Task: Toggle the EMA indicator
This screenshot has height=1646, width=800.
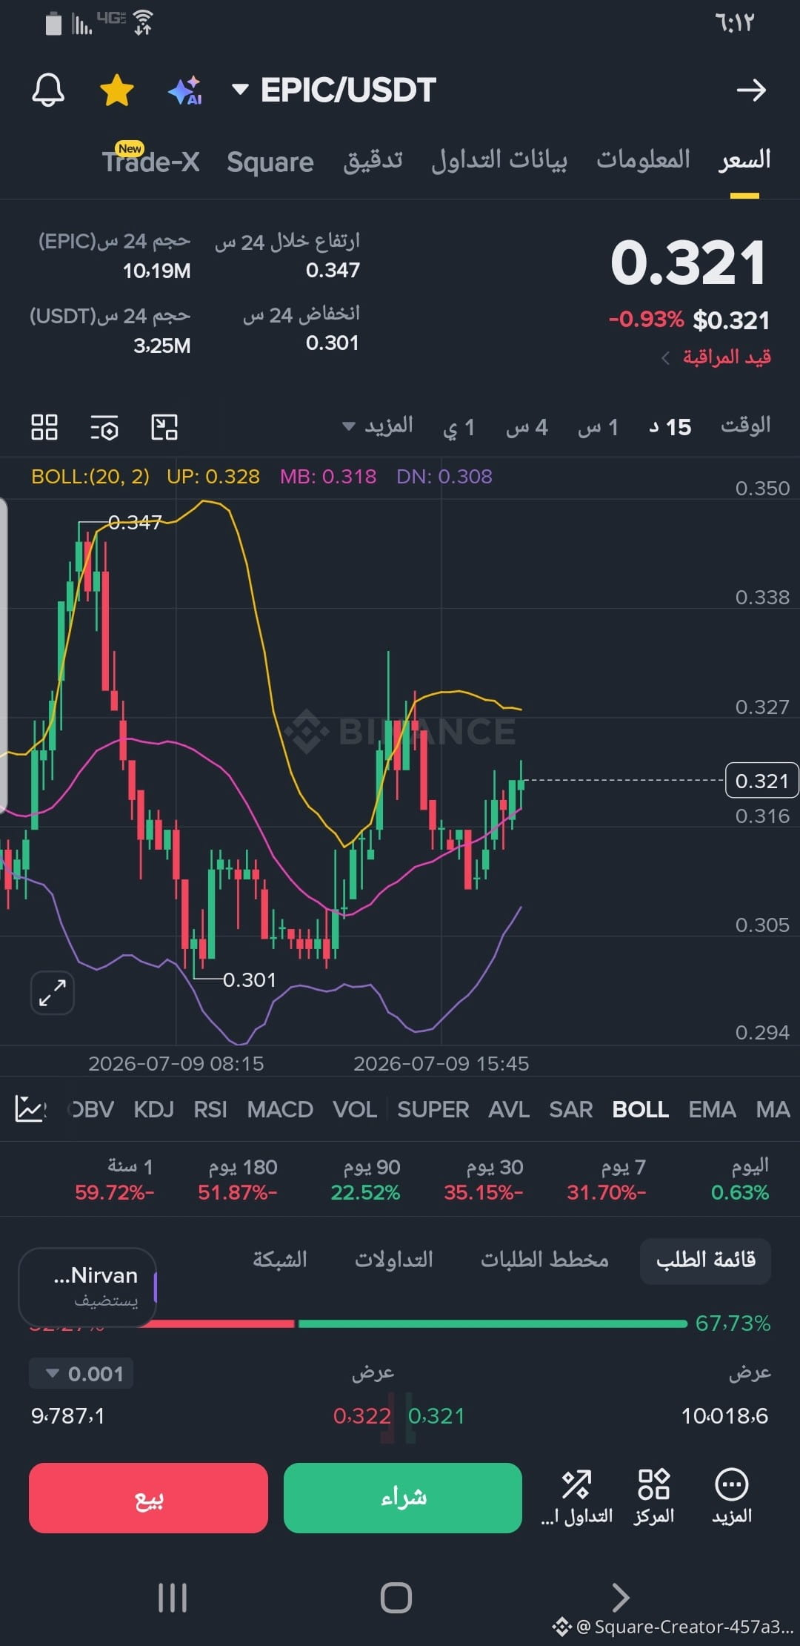Action: (x=712, y=1109)
